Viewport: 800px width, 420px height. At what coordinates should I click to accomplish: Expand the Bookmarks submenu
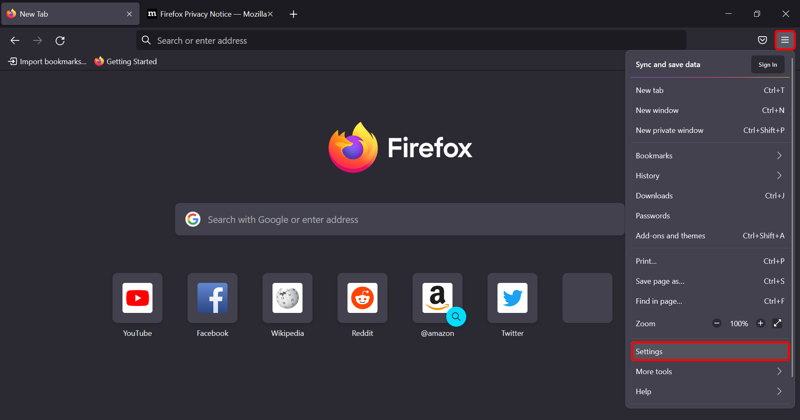pyautogui.click(x=710, y=156)
